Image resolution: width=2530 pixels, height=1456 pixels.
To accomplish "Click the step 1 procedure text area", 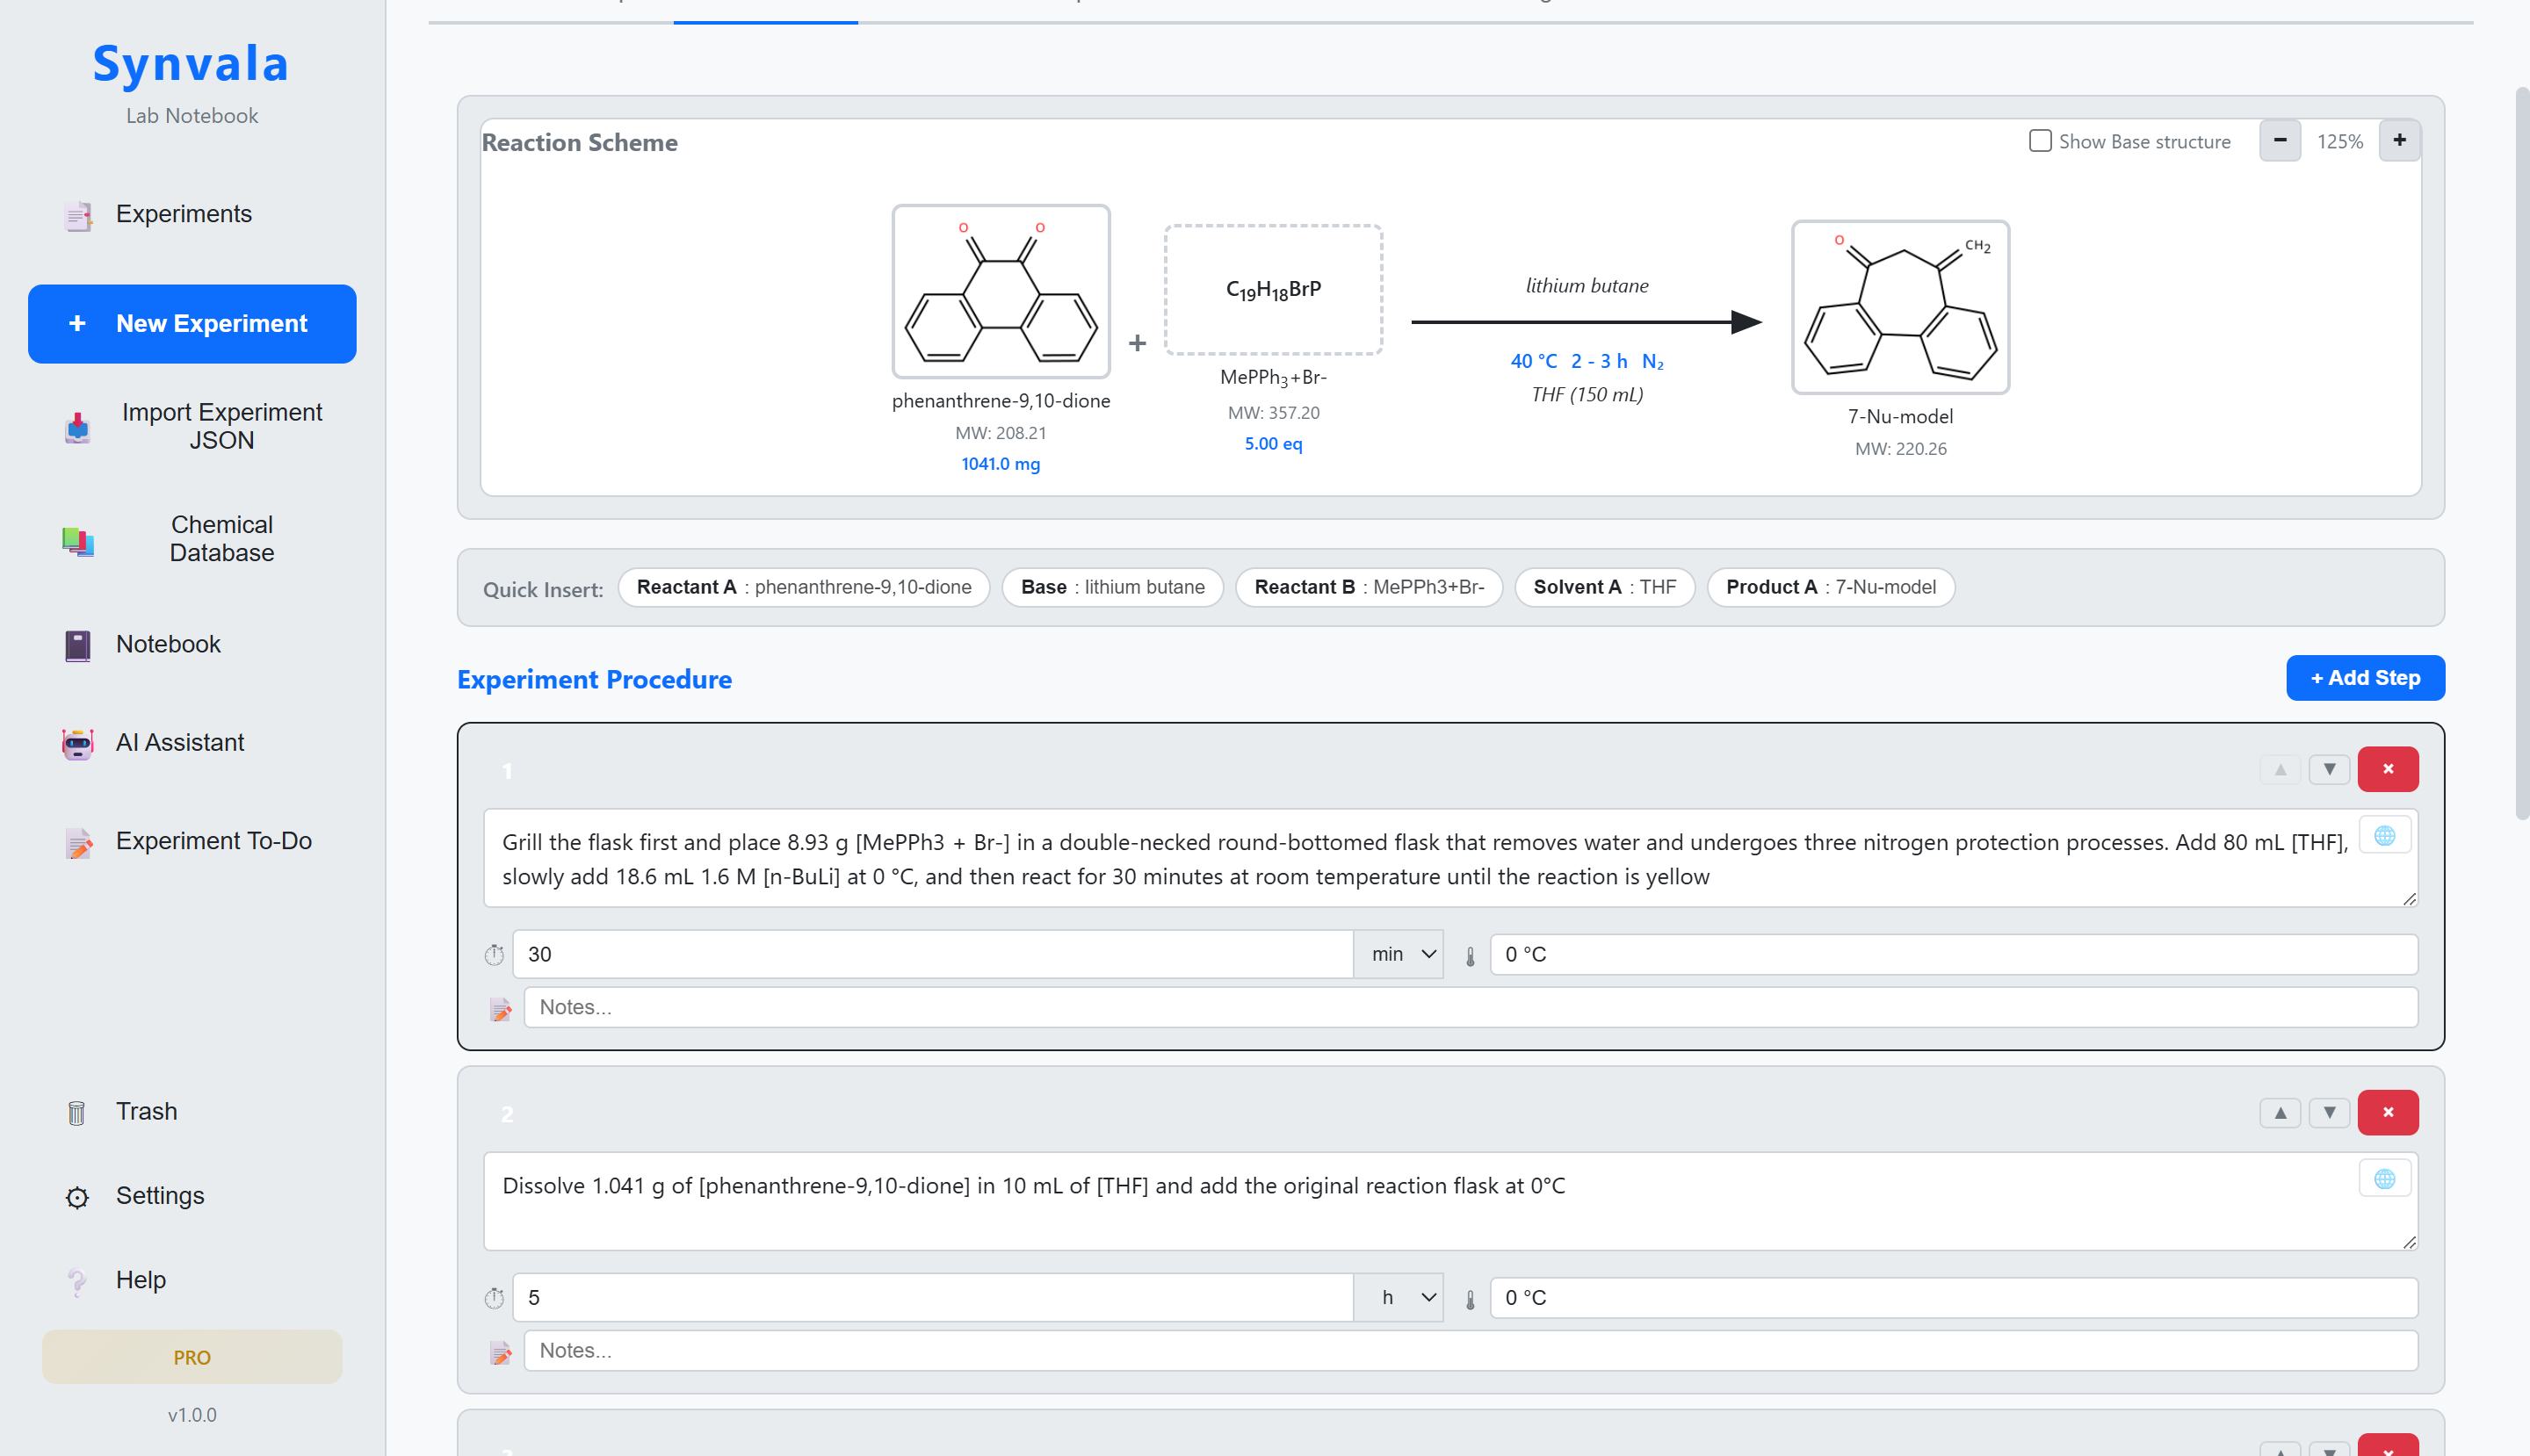I will (x=1450, y=858).
